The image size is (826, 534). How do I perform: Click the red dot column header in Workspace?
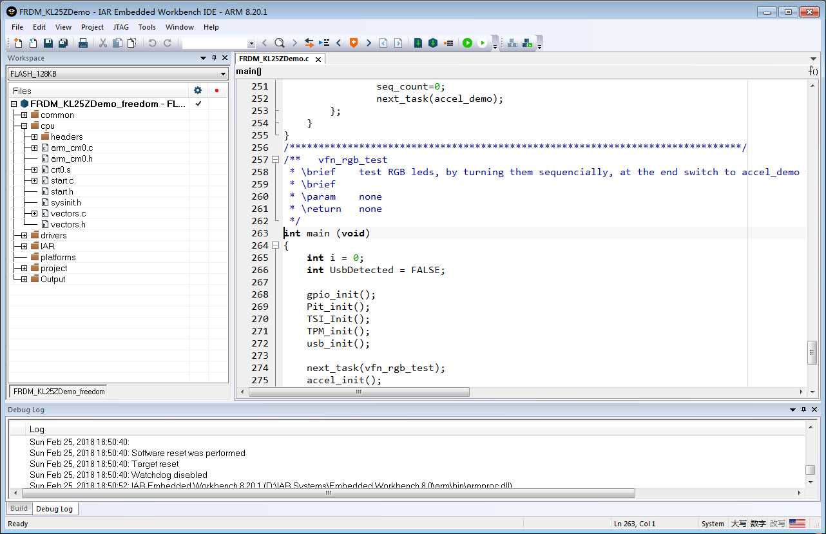click(216, 91)
